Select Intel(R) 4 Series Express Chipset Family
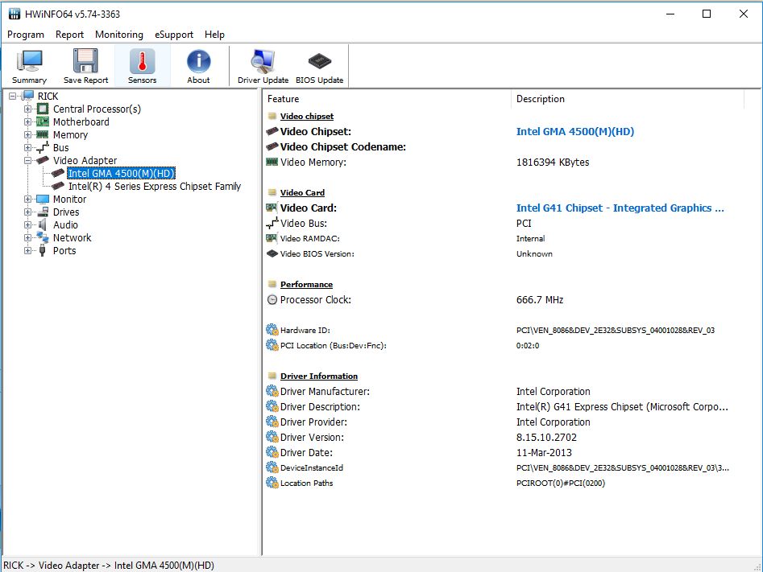 tap(154, 186)
